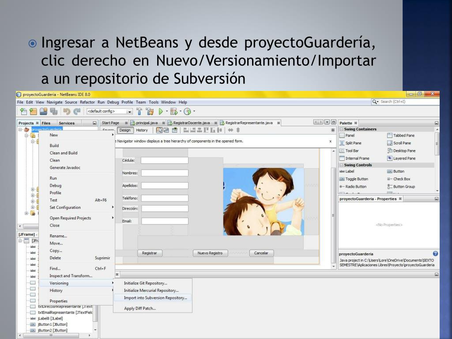Select the Tabbed Pane palette component
The height and width of the screenshot is (339, 452).
[401, 136]
